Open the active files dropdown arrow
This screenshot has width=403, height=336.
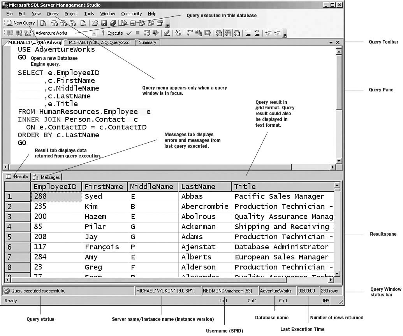[331, 43]
